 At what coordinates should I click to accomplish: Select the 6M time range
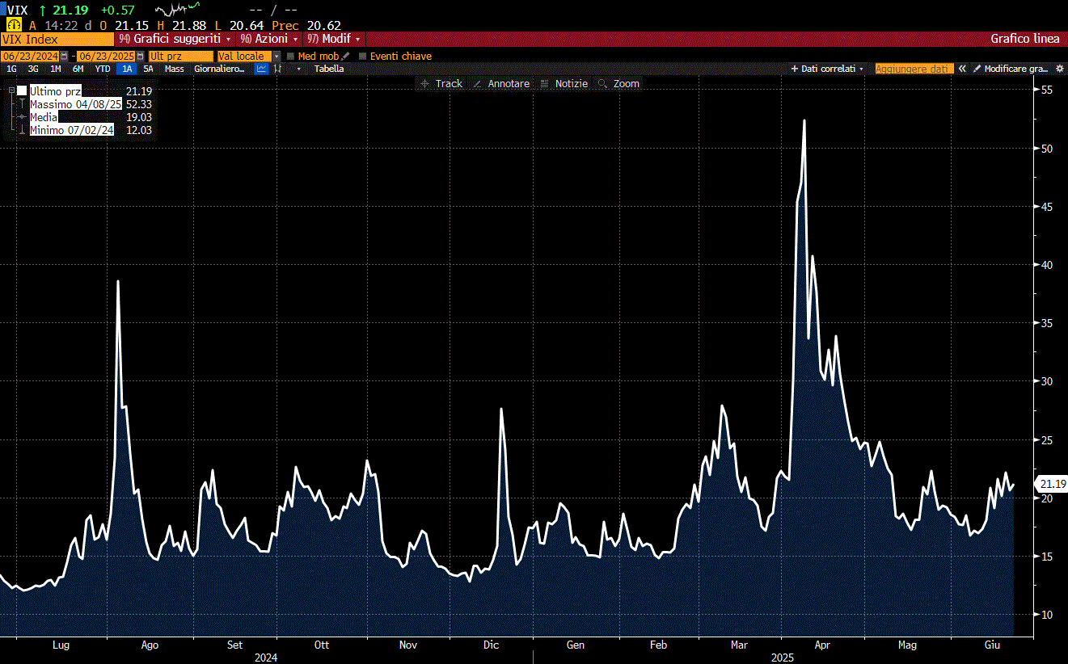pyautogui.click(x=78, y=69)
